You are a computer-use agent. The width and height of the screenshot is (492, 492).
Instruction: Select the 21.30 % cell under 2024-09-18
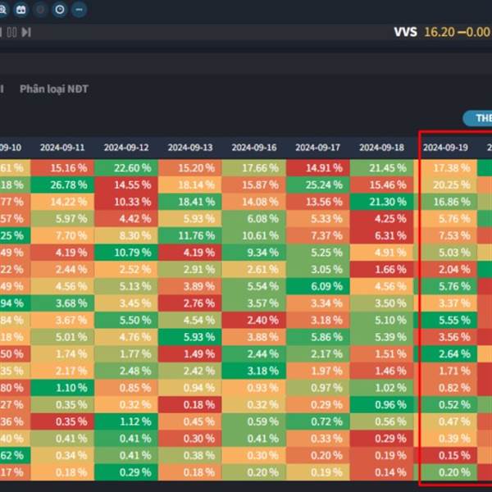pyautogui.click(x=381, y=202)
